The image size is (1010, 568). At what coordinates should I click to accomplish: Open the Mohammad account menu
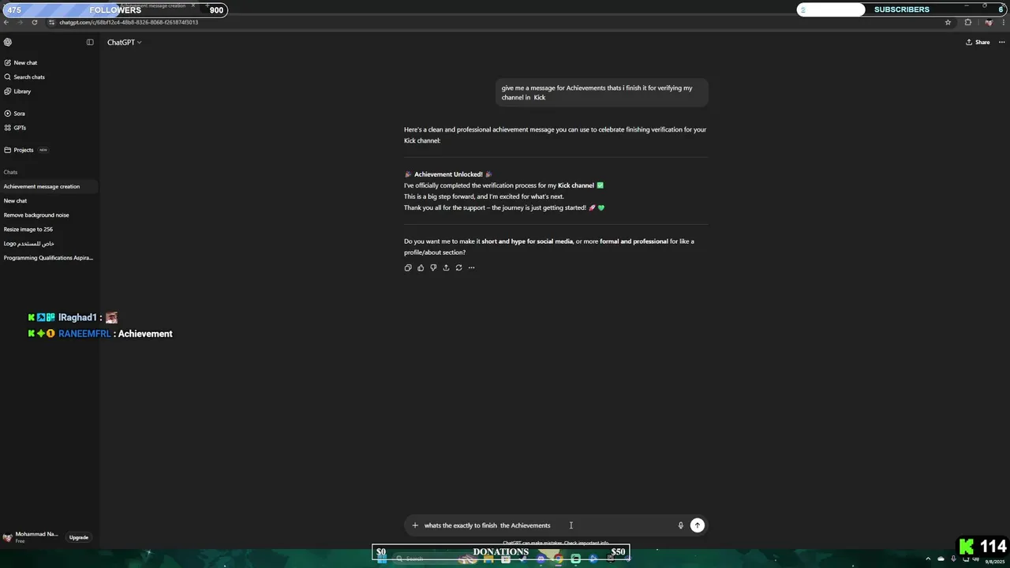click(32, 537)
